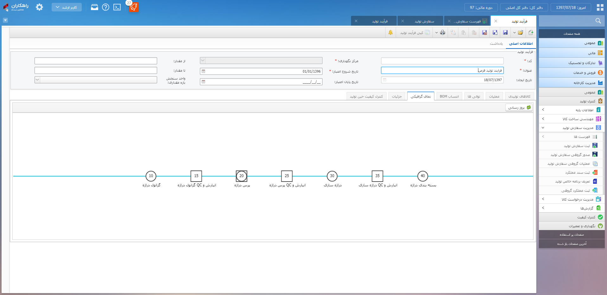Viewport: 607px width, 295px height.
Task: Open the کالاهای تولیدی sub-tab
Action: pyautogui.click(x=519, y=96)
